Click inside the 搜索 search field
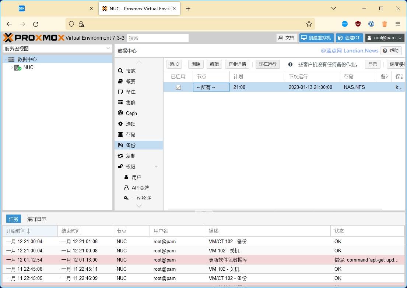The height and width of the screenshot is (288, 407). click(x=157, y=37)
